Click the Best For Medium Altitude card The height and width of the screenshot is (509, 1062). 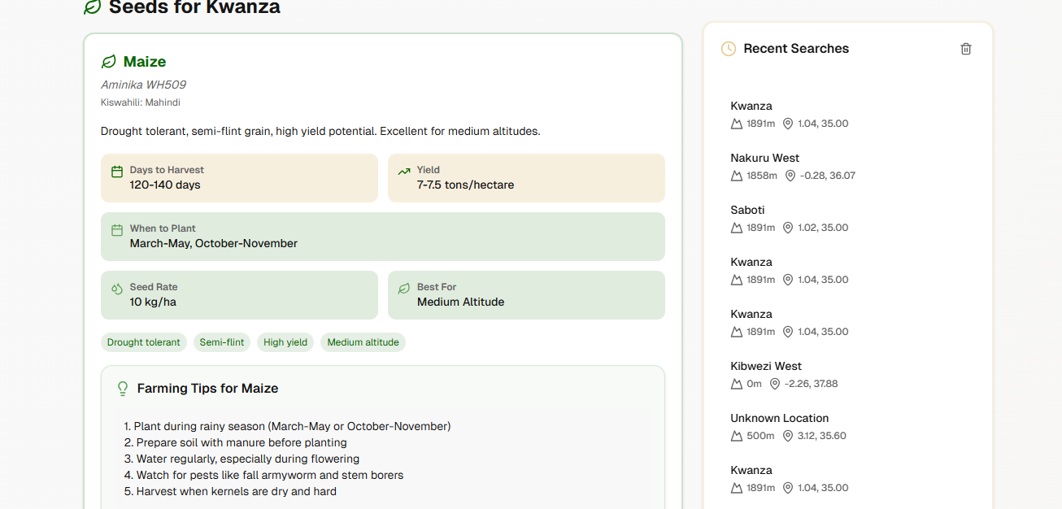[x=526, y=295]
